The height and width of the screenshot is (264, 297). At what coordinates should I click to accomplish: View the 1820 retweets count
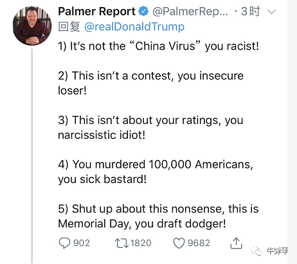click(x=141, y=243)
